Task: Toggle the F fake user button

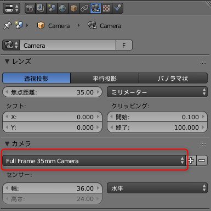Action: [x=124, y=45]
